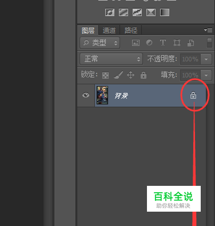The width and height of the screenshot is (215, 226).
Task: Switch to the 通道 tab
Action: coord(109,30)
